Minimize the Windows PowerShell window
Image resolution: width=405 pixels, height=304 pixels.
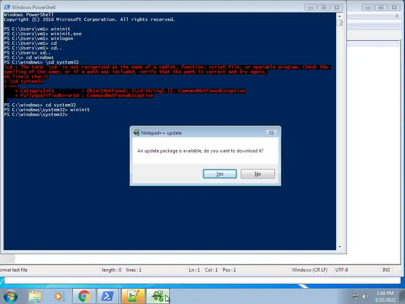tap(310, 8)
